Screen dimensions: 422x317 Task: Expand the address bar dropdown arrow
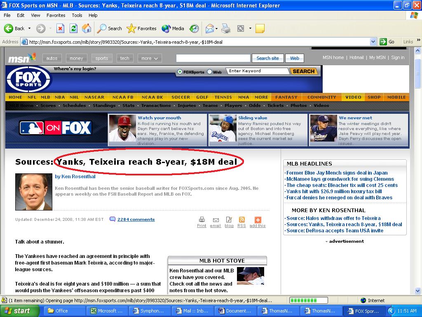pyautogui.click(x=373, y=42)
